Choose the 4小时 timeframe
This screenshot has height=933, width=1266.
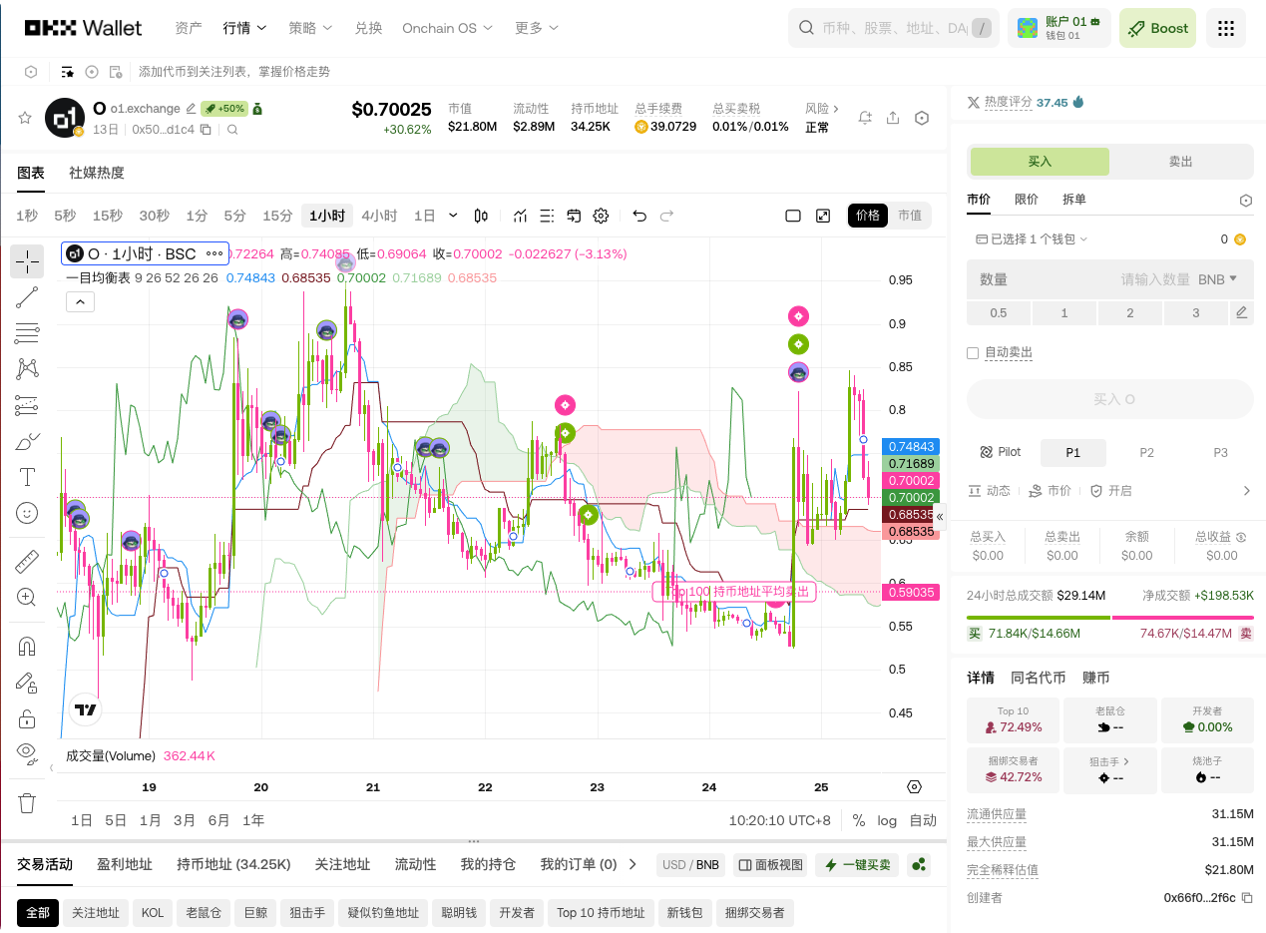(379, 216)
